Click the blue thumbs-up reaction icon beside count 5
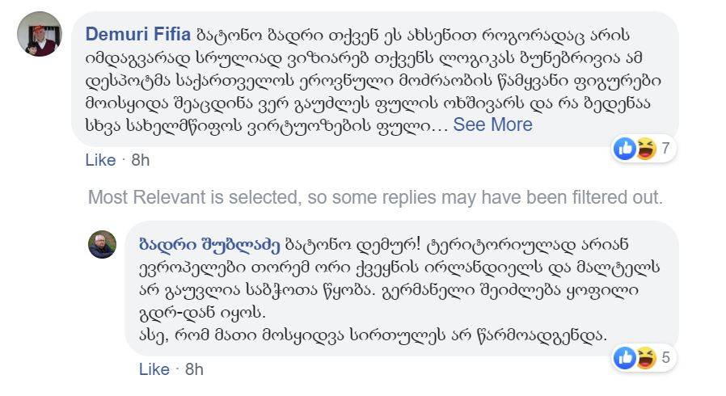Viewport: 726px width, 396px height. click(x=625, y=357)
